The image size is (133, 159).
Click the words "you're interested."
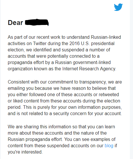pos(25,152)
